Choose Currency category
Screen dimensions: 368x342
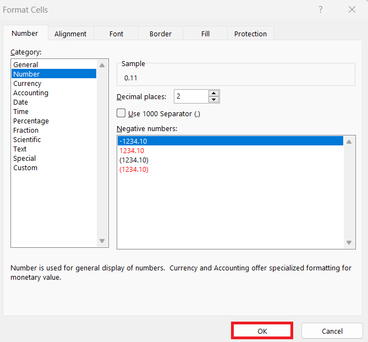pos(54,84)
